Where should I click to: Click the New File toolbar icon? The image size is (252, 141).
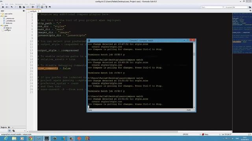click(x=20, y=7)
